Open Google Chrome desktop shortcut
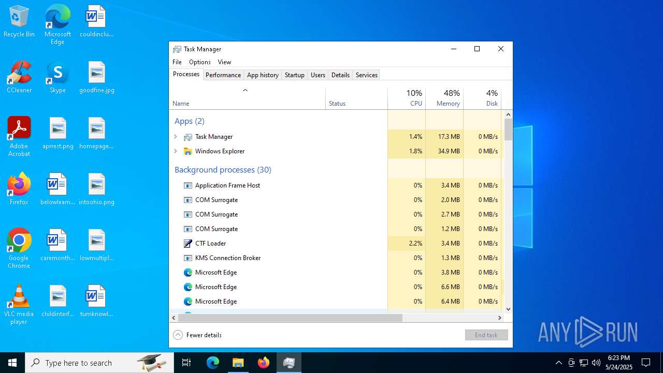The image size is (663, 373). tap(19, 249)
